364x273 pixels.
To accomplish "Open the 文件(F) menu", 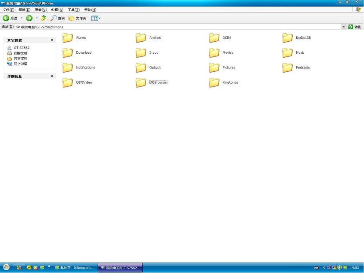I will (x=8, y=10).
